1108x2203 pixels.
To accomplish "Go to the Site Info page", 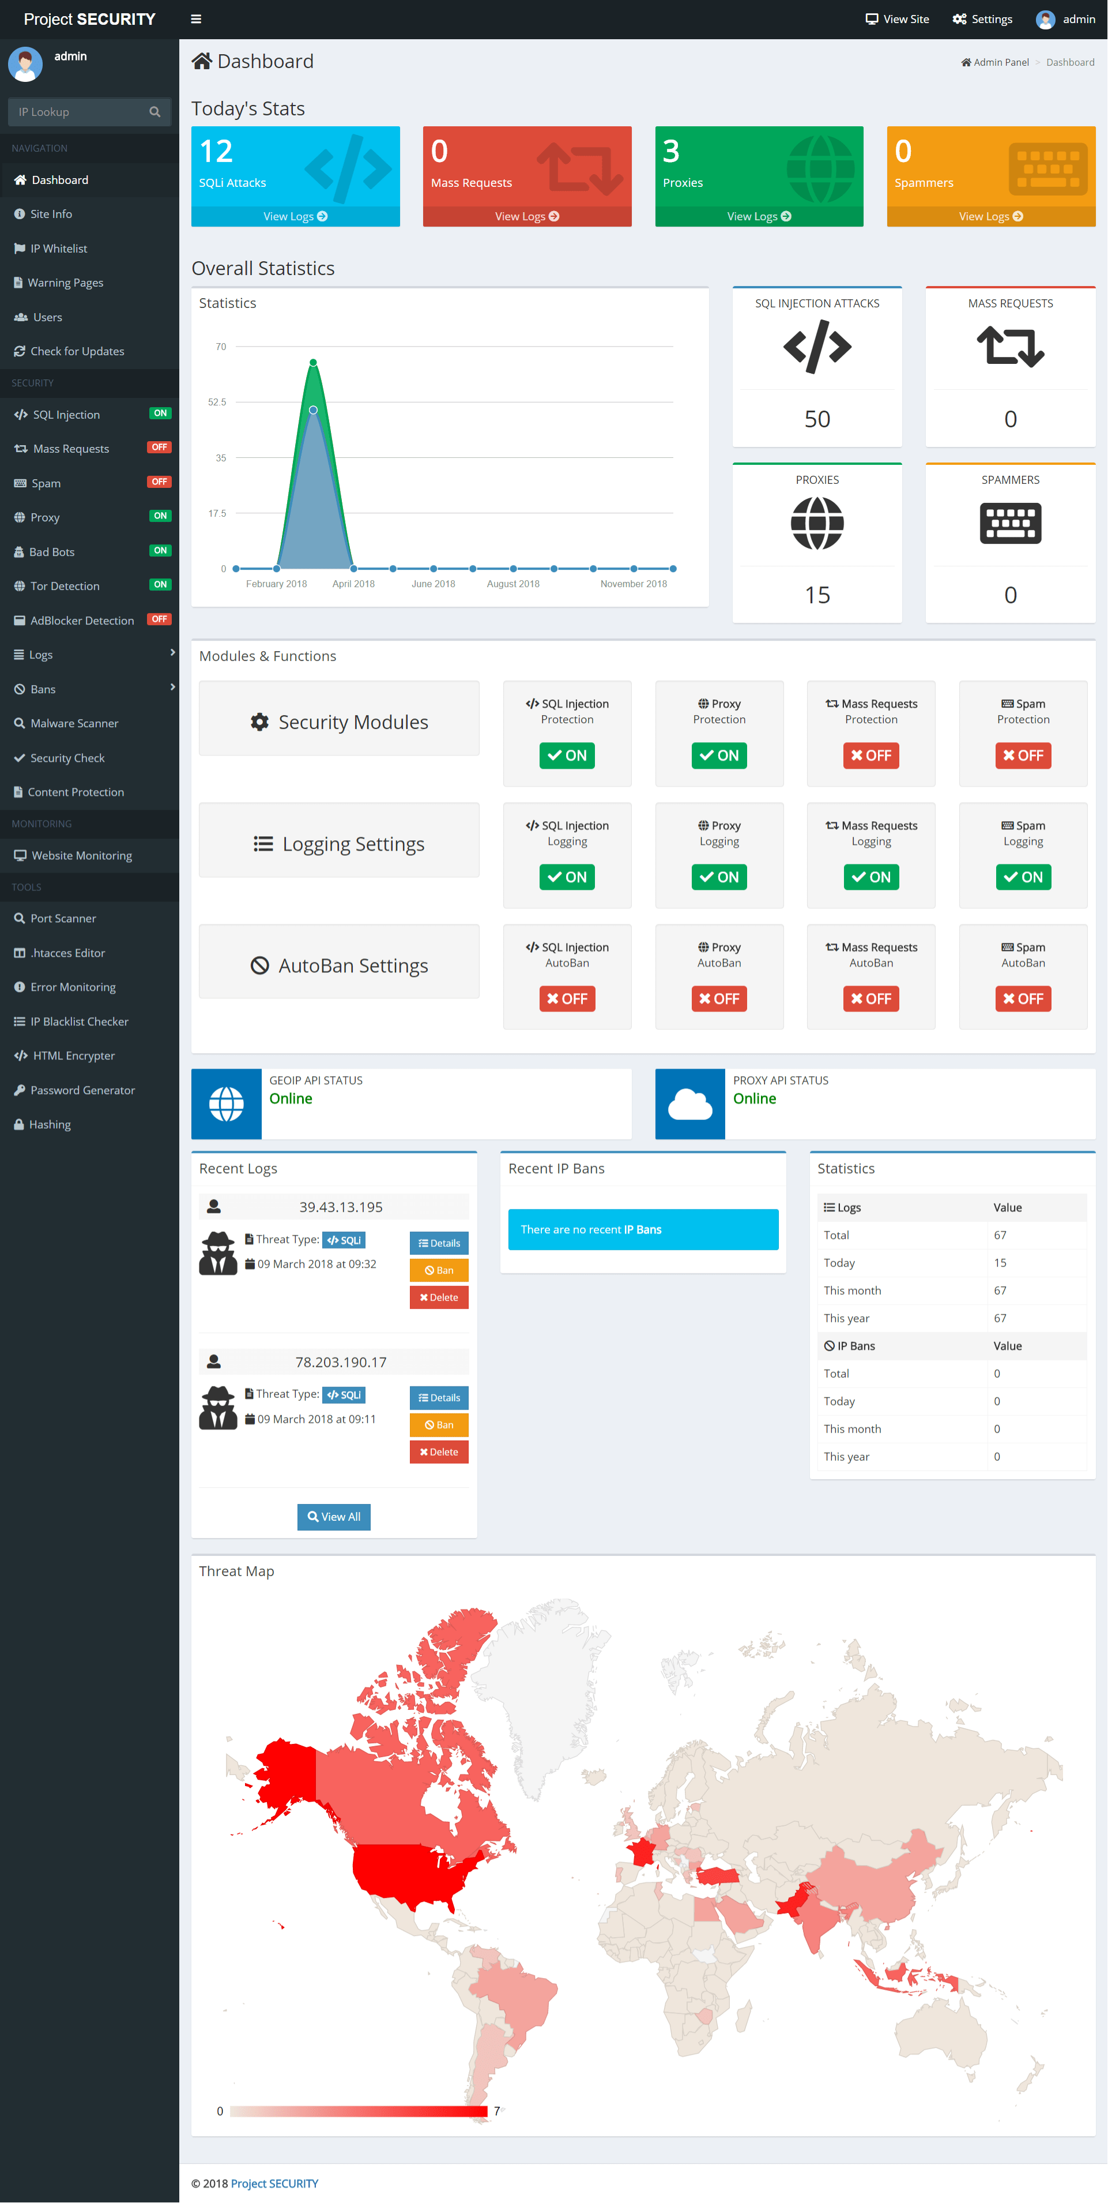I will click(50, 214).
